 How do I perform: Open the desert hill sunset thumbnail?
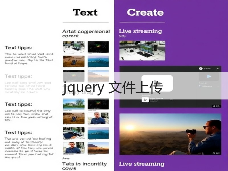(98, 148)
